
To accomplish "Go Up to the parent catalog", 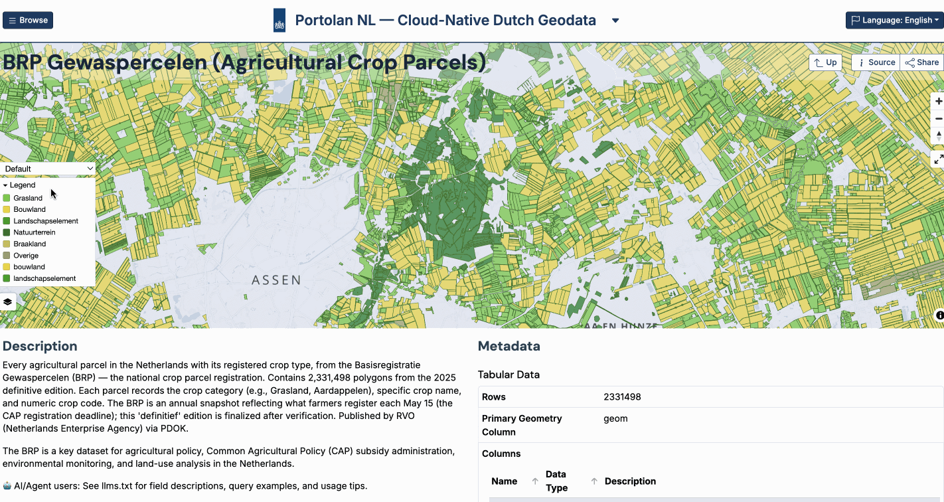I will (825, 62).
